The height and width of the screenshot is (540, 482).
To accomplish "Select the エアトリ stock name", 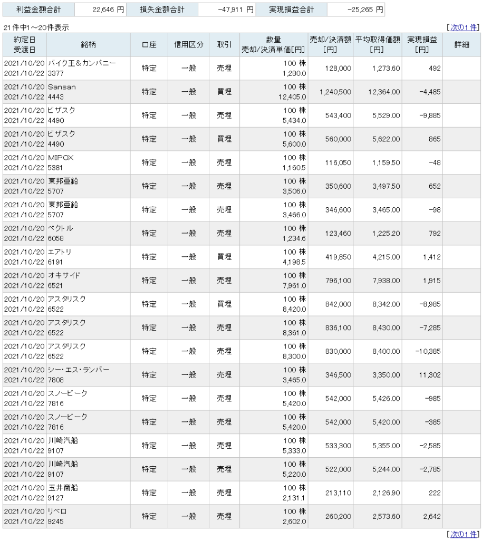I will click(x=60, y=252).
